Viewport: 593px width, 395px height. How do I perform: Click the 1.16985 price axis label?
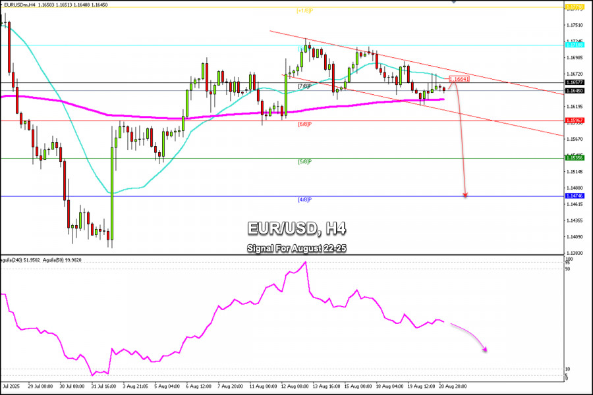tap(575, 58)
